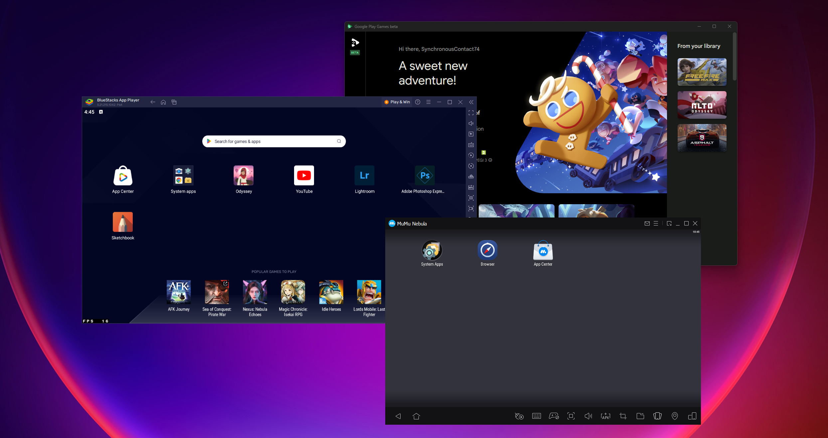The height and width of the screenshot is (438, 828).
Task: Open the shared folder icon in MuMu toolbar
Action: (x=640, y=416)
